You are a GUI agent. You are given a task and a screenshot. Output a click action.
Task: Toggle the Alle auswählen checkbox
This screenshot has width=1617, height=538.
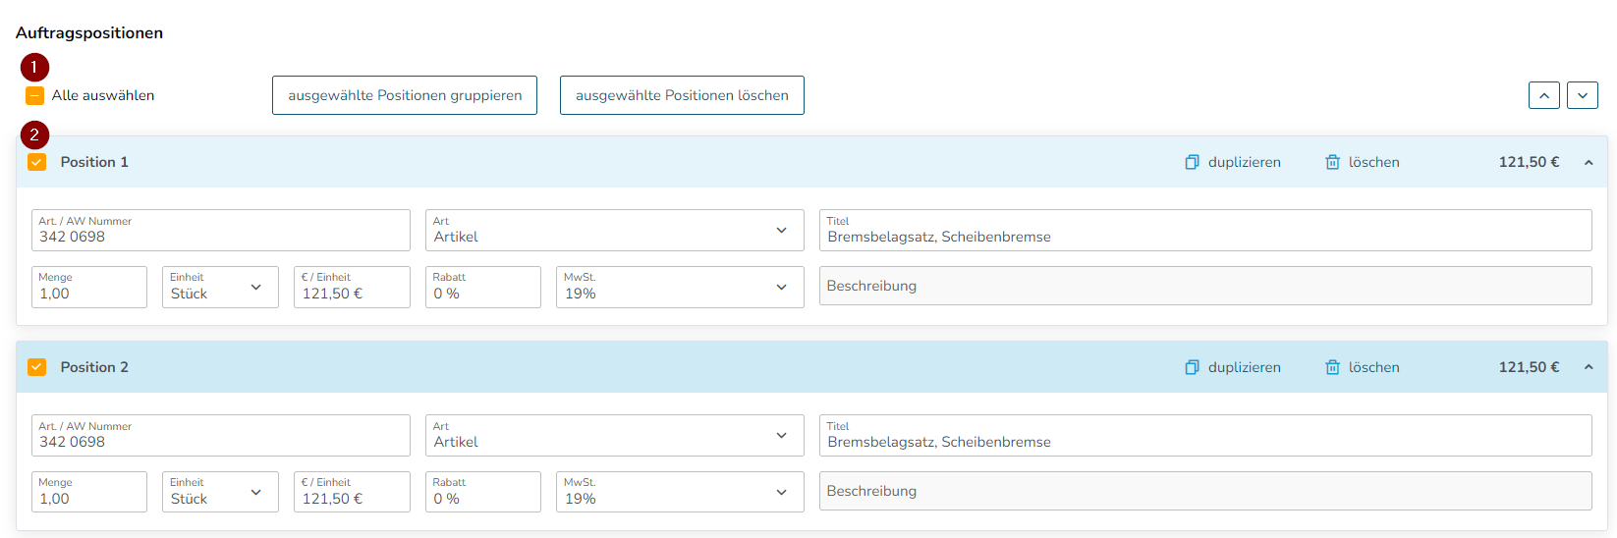[x=35, y=95]
